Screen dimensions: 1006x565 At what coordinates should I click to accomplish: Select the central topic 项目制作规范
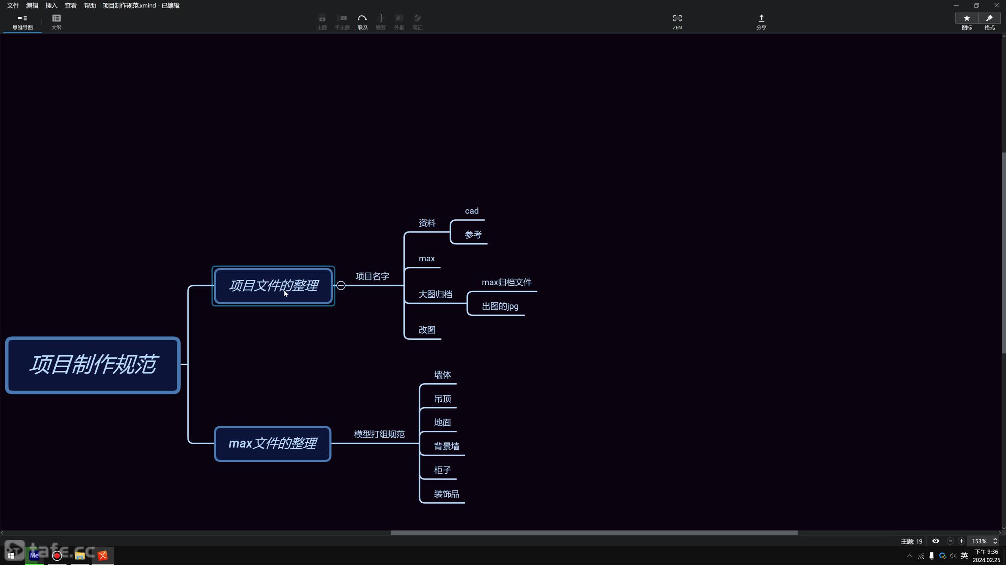pyautogui.click(x=93, y=365)
